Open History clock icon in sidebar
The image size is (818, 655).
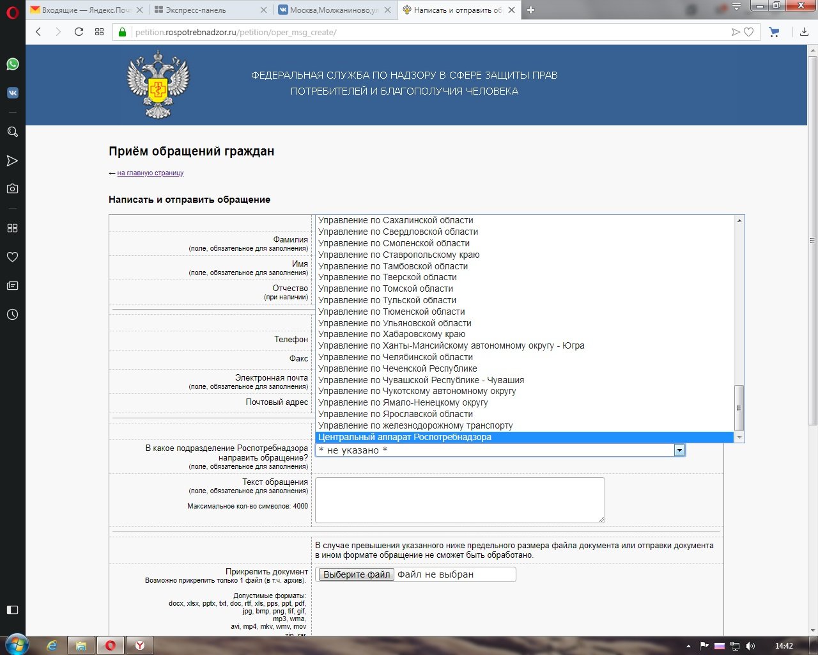(12, 315)
